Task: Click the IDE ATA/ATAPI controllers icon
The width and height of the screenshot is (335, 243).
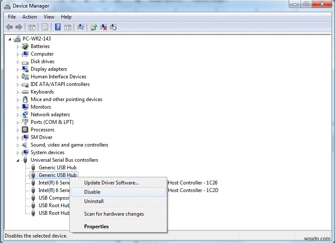Action: coord(25,84)
